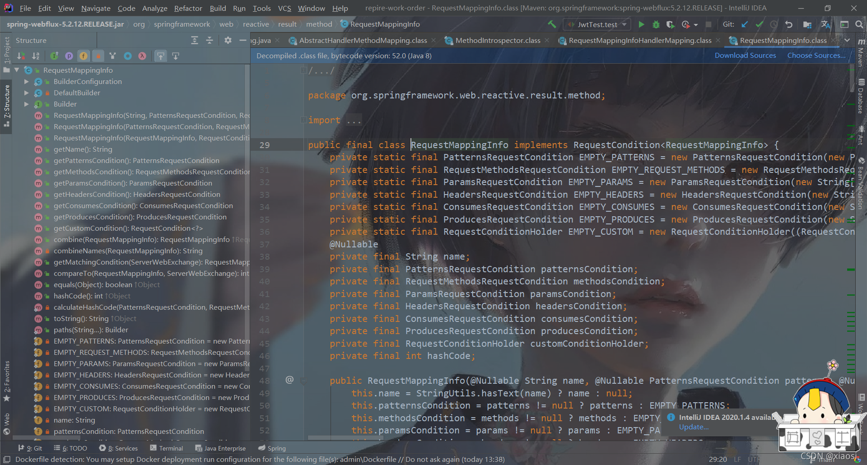Image resolution: width=867 pixels, height=465 pixels.
Task: Show hidden editor tabs chevron
Action: (x=847, y=41)
